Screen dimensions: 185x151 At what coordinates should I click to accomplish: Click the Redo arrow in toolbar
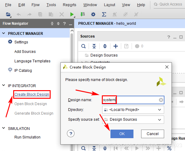(x=29, y=15)
